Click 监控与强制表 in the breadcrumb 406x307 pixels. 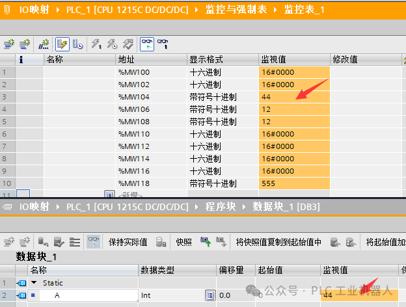coord(236,10)
